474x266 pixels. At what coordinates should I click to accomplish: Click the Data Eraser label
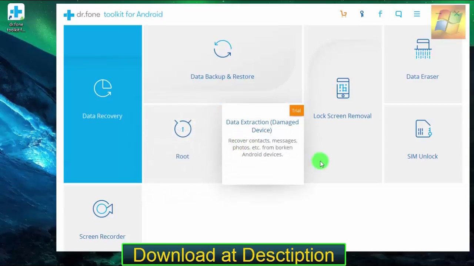pyautogui.click(x=423, y=76)
